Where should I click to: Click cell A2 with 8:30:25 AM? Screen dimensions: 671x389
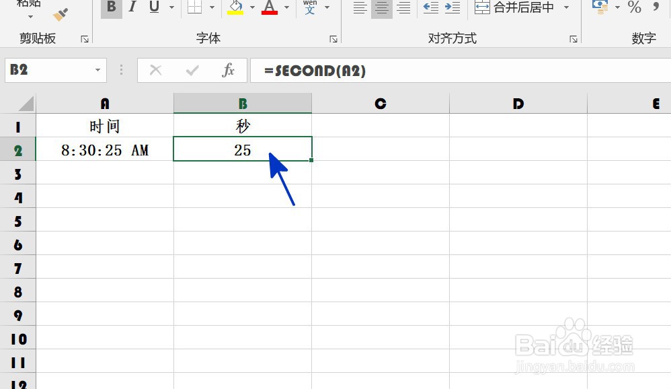pyautogui.click(x=105, y=149)
